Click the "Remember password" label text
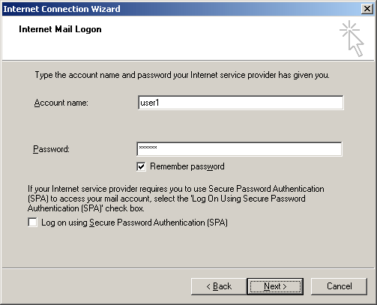The image size is (377, 305). [187, 166]
